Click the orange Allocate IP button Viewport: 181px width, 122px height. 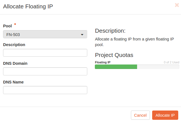click(x=165, y=115)
